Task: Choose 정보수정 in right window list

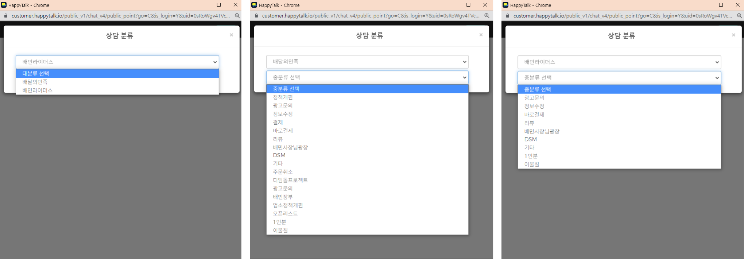Action: 619,106
